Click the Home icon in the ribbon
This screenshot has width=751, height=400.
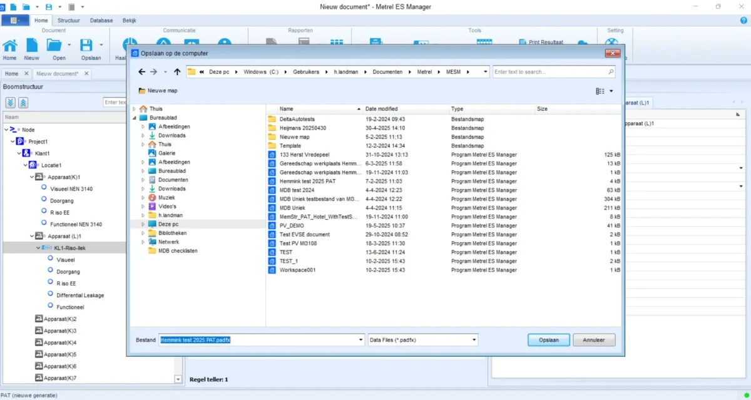pyautogui.click(x=10, y=46)
